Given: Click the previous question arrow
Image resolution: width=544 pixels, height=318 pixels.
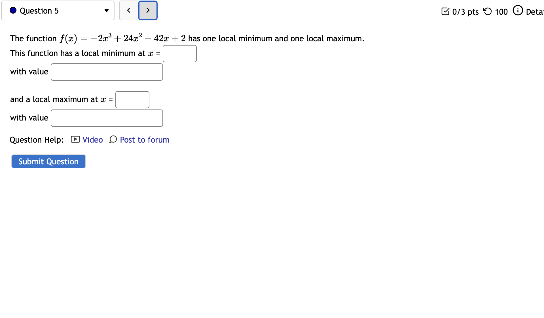Looking at the screenshot, I should click(128, 10).
